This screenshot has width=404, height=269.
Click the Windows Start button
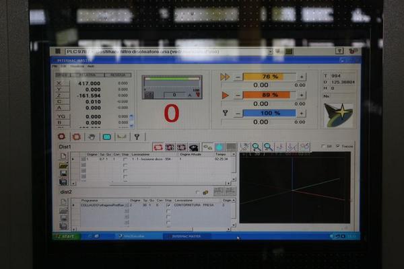tap(66, 236)
